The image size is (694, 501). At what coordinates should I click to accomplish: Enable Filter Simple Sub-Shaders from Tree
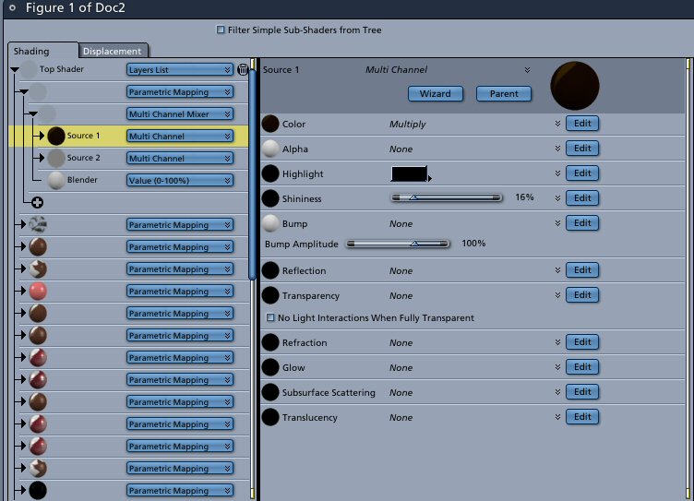coord(221,30)
